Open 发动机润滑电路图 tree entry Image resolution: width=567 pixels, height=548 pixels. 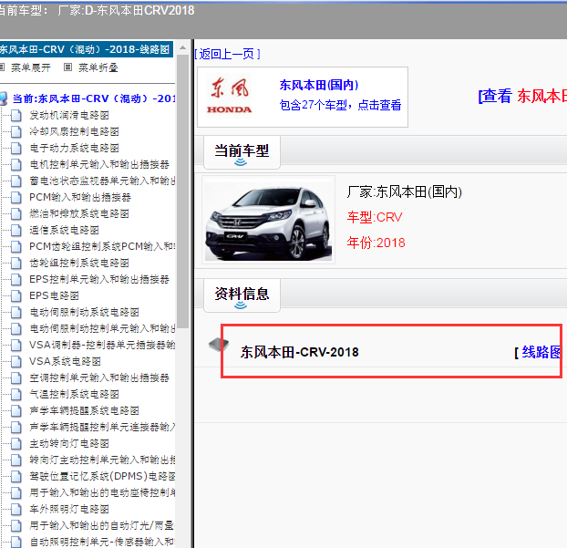point(69,116)
